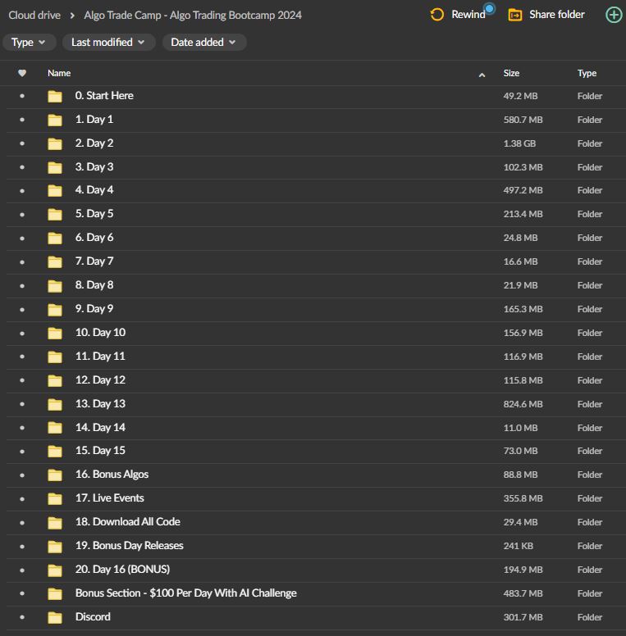This screenshot has width=626, height=636.
Task: Open the Date added filter dropdown
Action: [203, 42]
